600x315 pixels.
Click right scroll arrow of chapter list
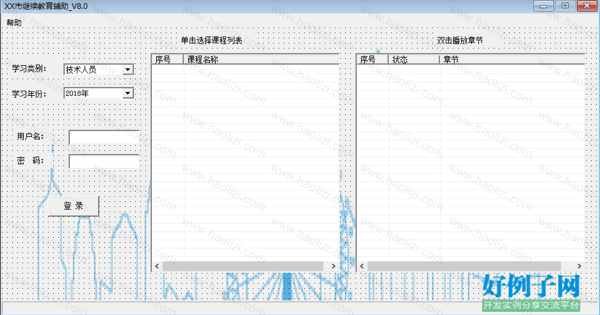pyautogui.click(x=579, y=266)
